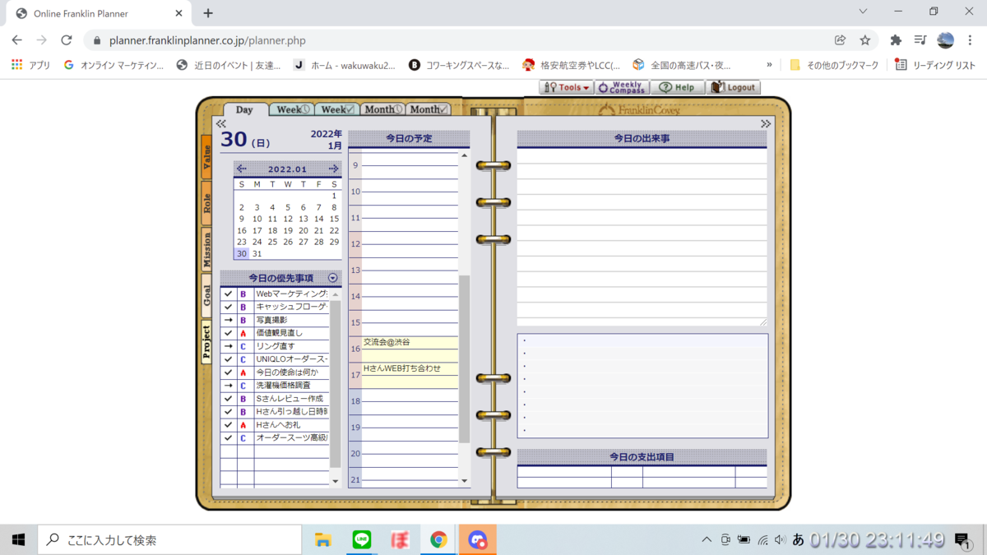Select January 1 in mini calendar
The image size is (987, 555).
pos(334,196)
